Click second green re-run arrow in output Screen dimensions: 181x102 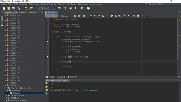point(46,87)
